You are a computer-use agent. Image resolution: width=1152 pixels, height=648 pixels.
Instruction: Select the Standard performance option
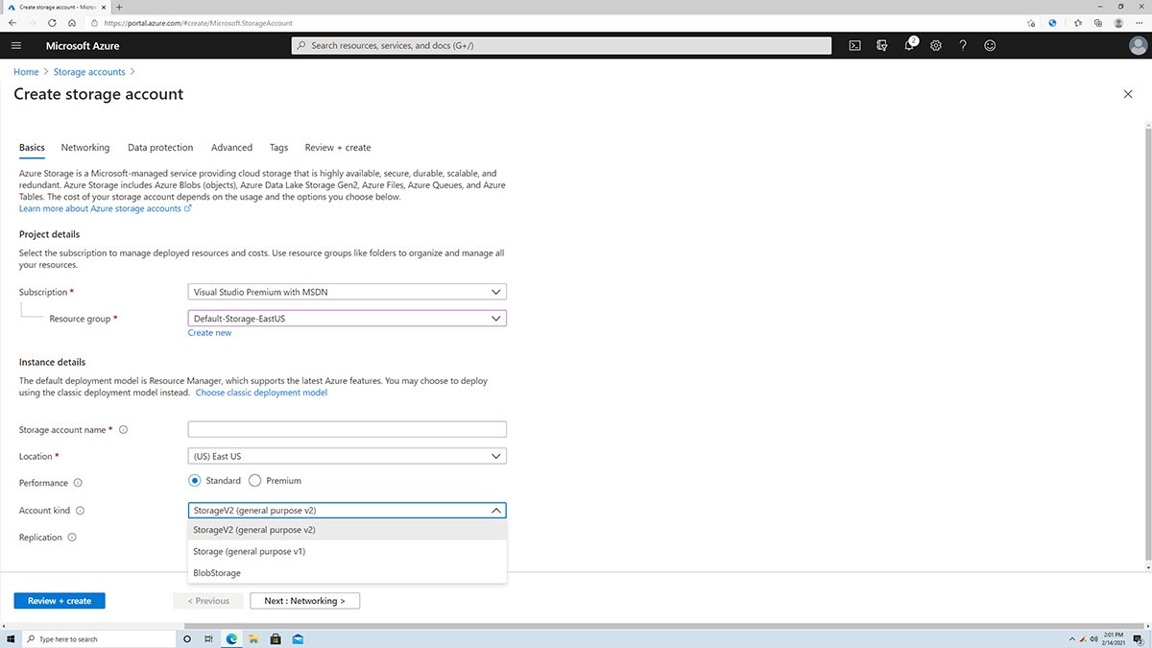[x=195, y=480]
